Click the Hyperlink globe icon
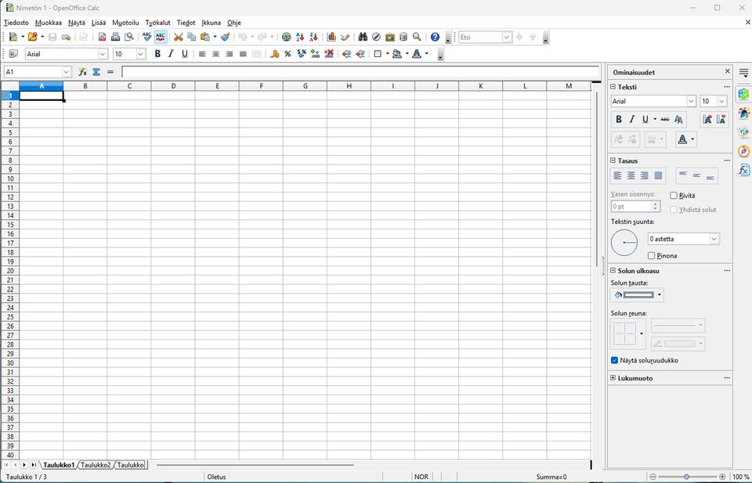This screenshot has height=483, width=752. pyautogui.click(x=287, y=37)
